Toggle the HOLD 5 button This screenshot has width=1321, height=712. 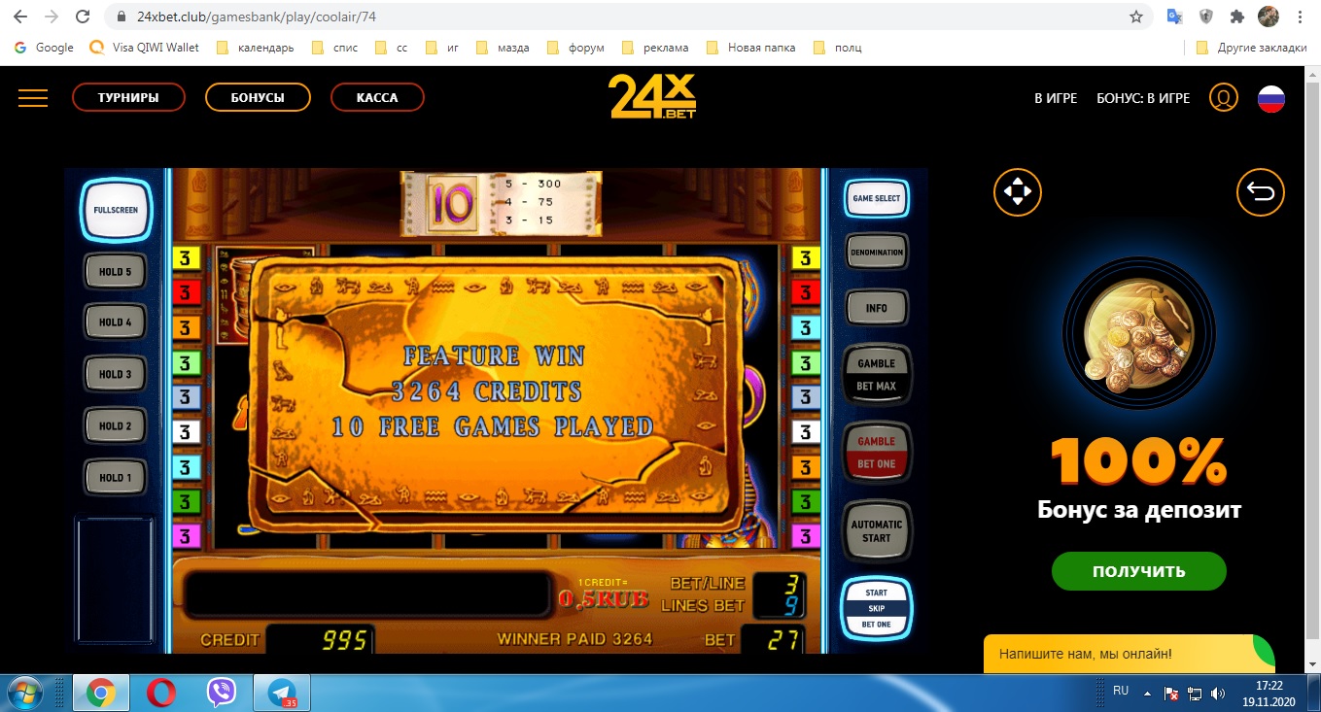coord(115,272)
